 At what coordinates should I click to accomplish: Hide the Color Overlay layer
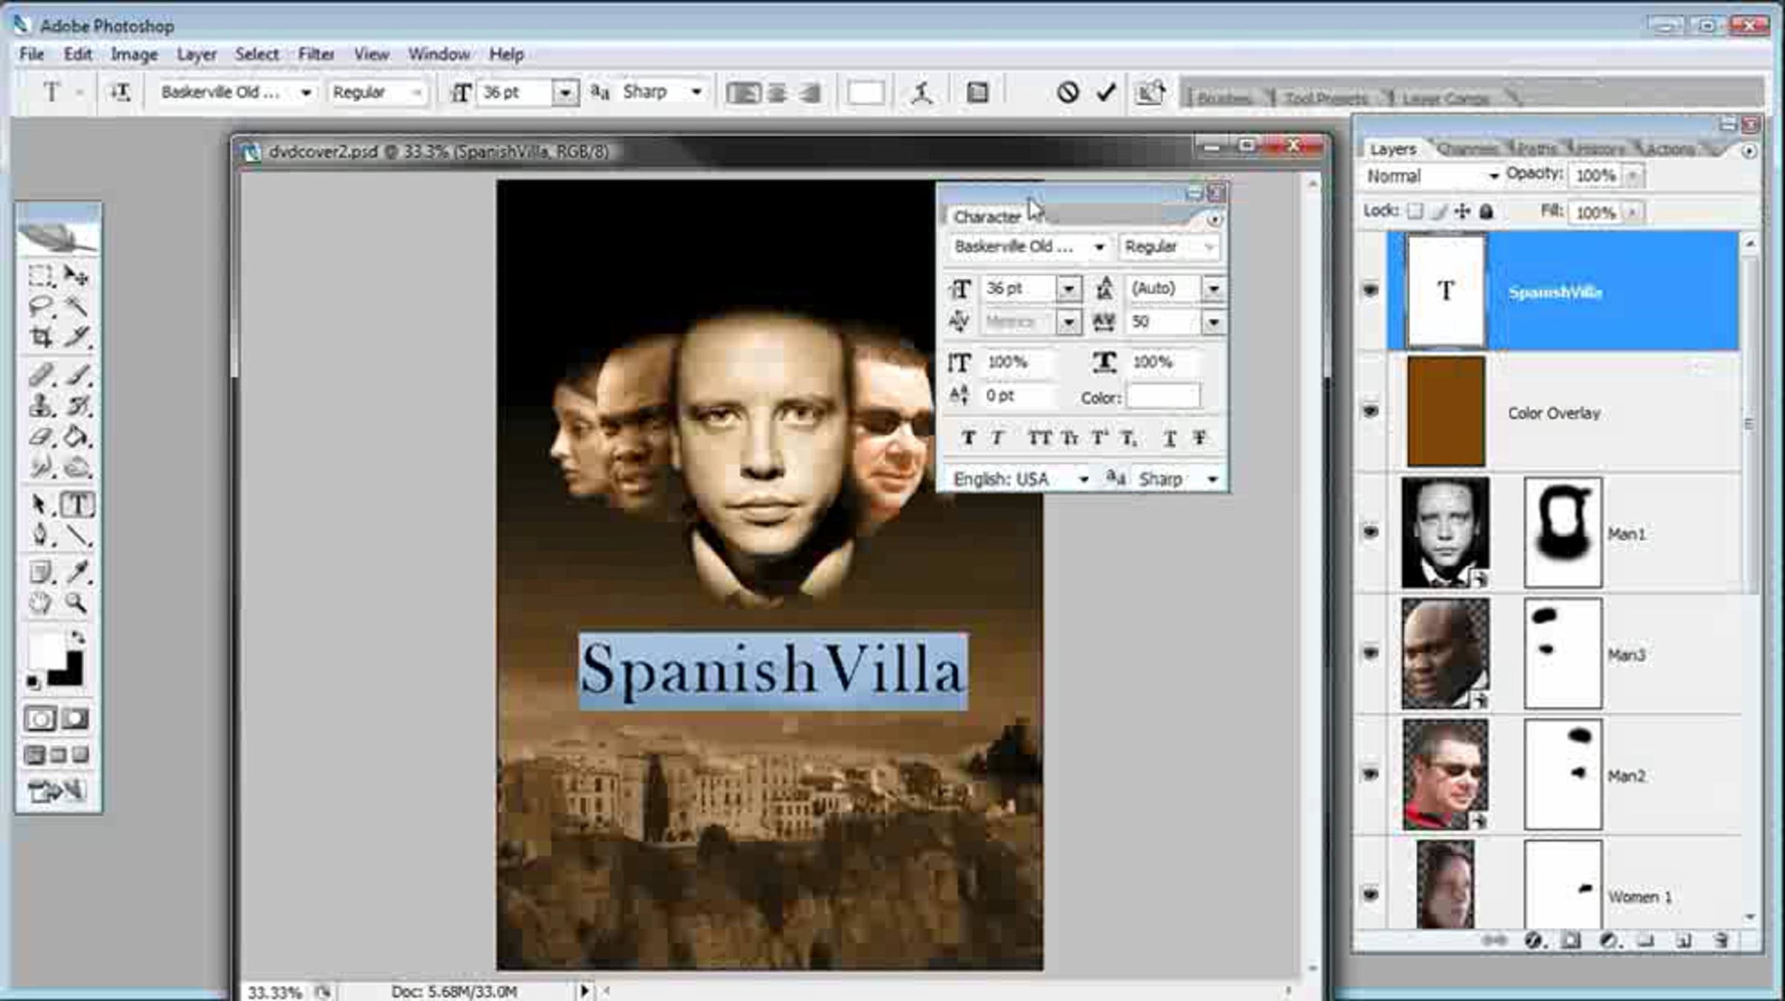1371,411
